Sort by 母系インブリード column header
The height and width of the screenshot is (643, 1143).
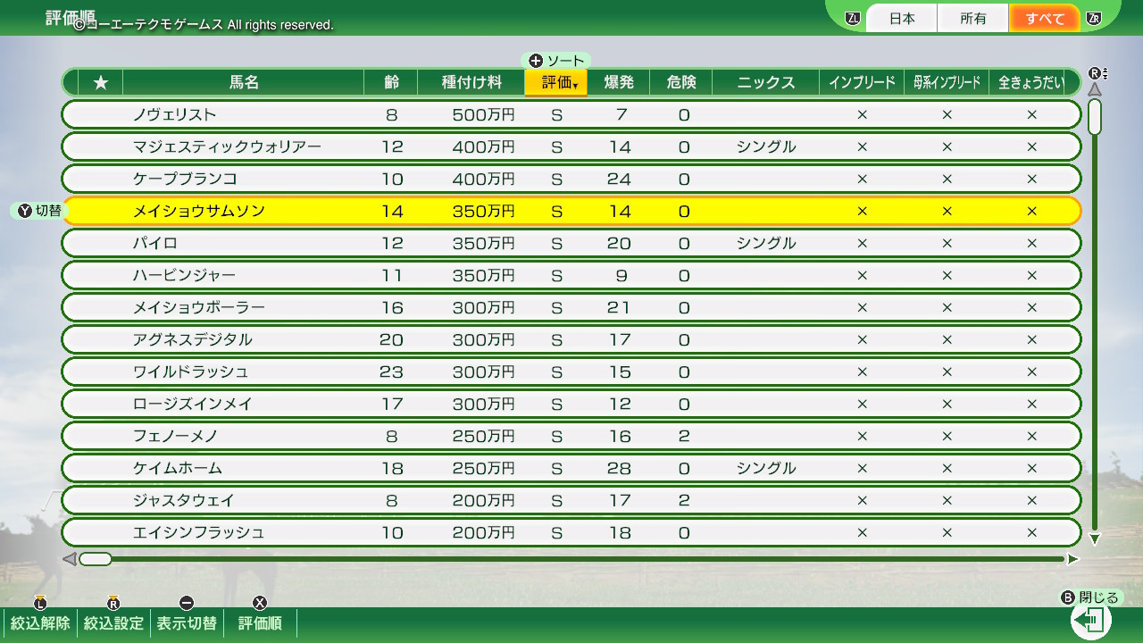click(x=947, y=83)
